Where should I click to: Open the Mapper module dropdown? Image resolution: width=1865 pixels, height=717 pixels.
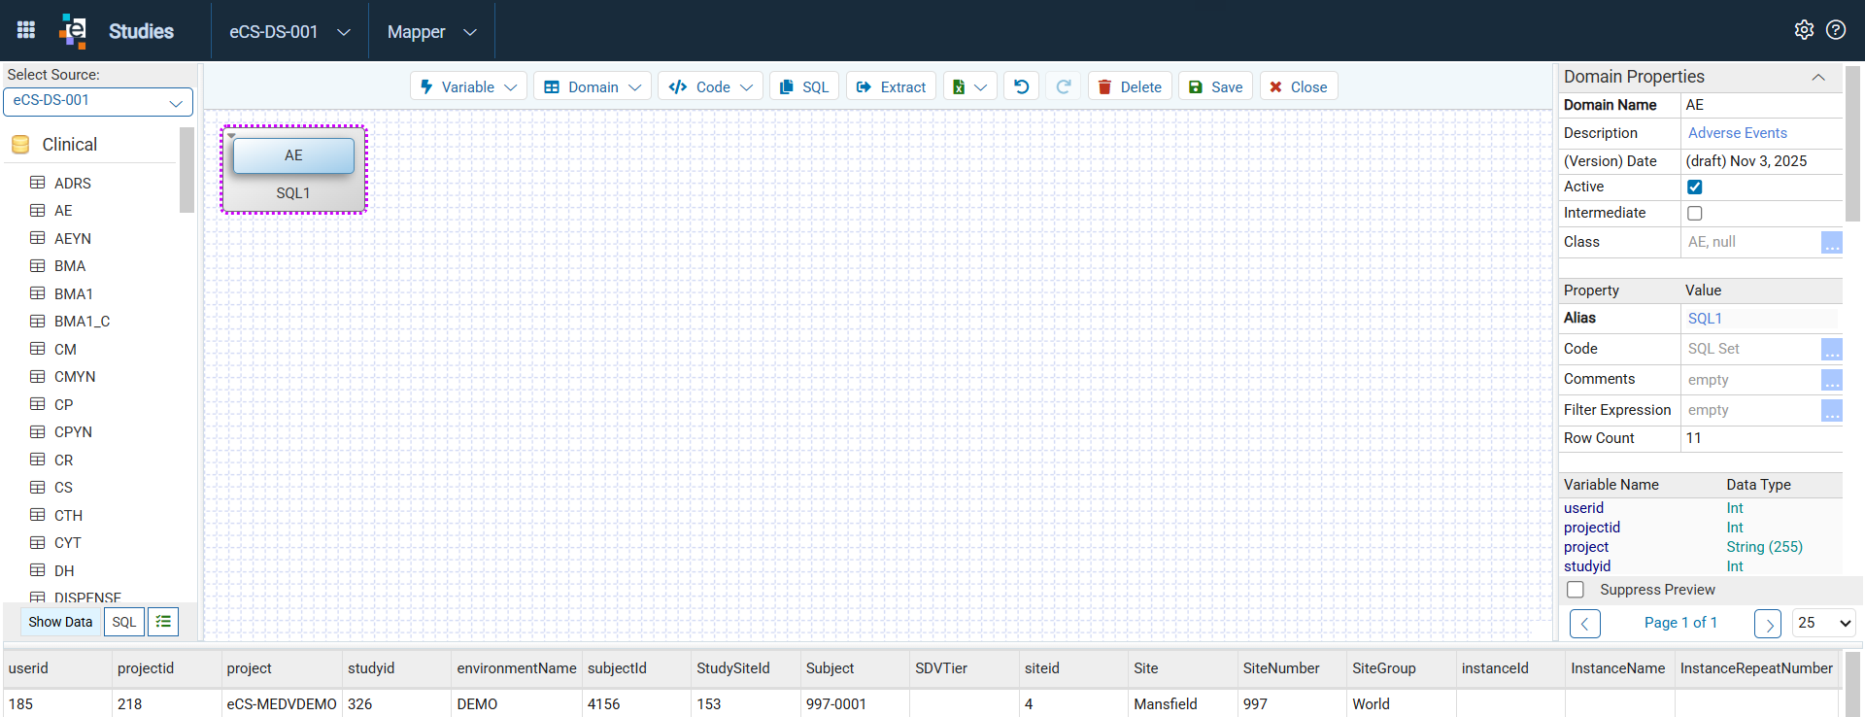point(431,31)
